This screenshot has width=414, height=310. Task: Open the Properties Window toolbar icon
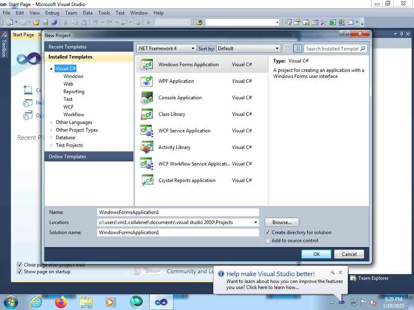click(297, 23)
